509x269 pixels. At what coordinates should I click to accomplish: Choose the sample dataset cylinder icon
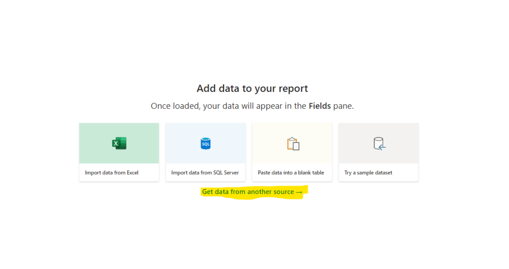point(379,144)
